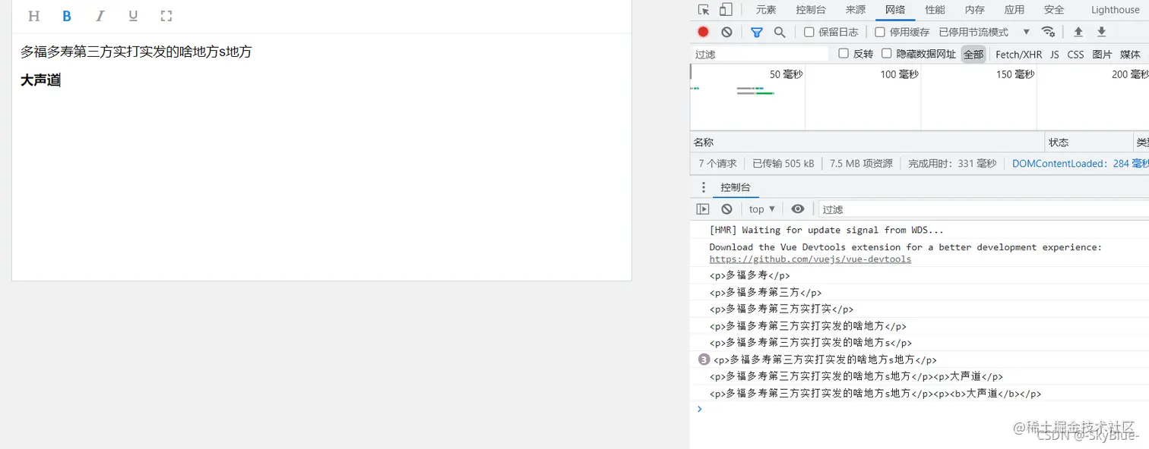The width and height of the screenshot is (1149, 449).
Task: Filter requests by CSS
Action: pyautogui.click(x=1075, y=55)
